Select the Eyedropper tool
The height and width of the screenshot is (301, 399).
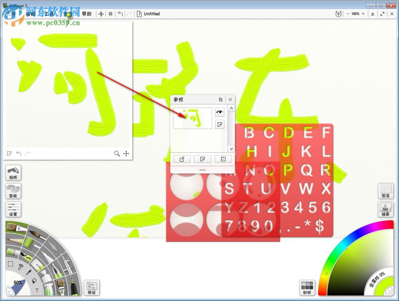tap(28, 272)
